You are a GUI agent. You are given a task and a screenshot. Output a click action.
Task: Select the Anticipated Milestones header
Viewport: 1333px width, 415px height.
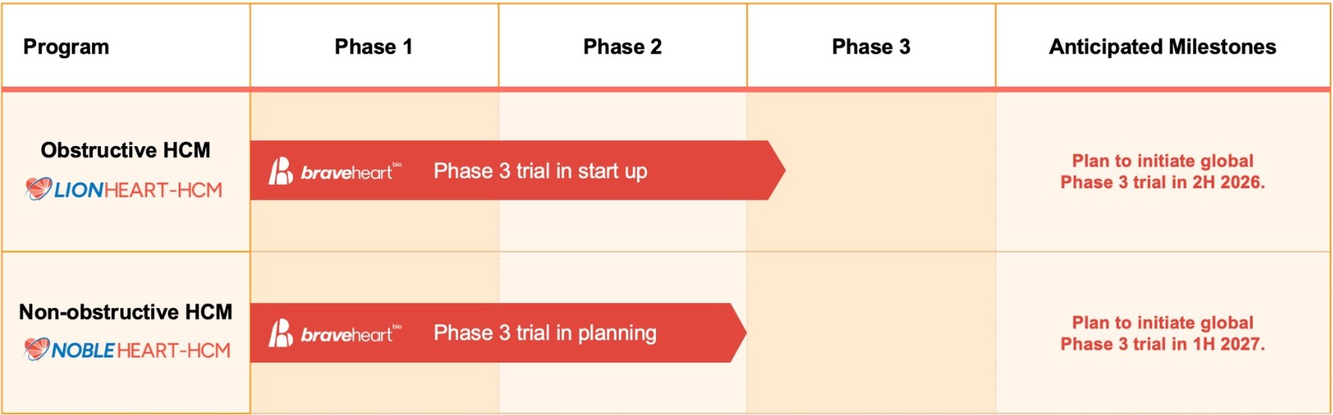pyautogui.click(x=1162, y=47)
